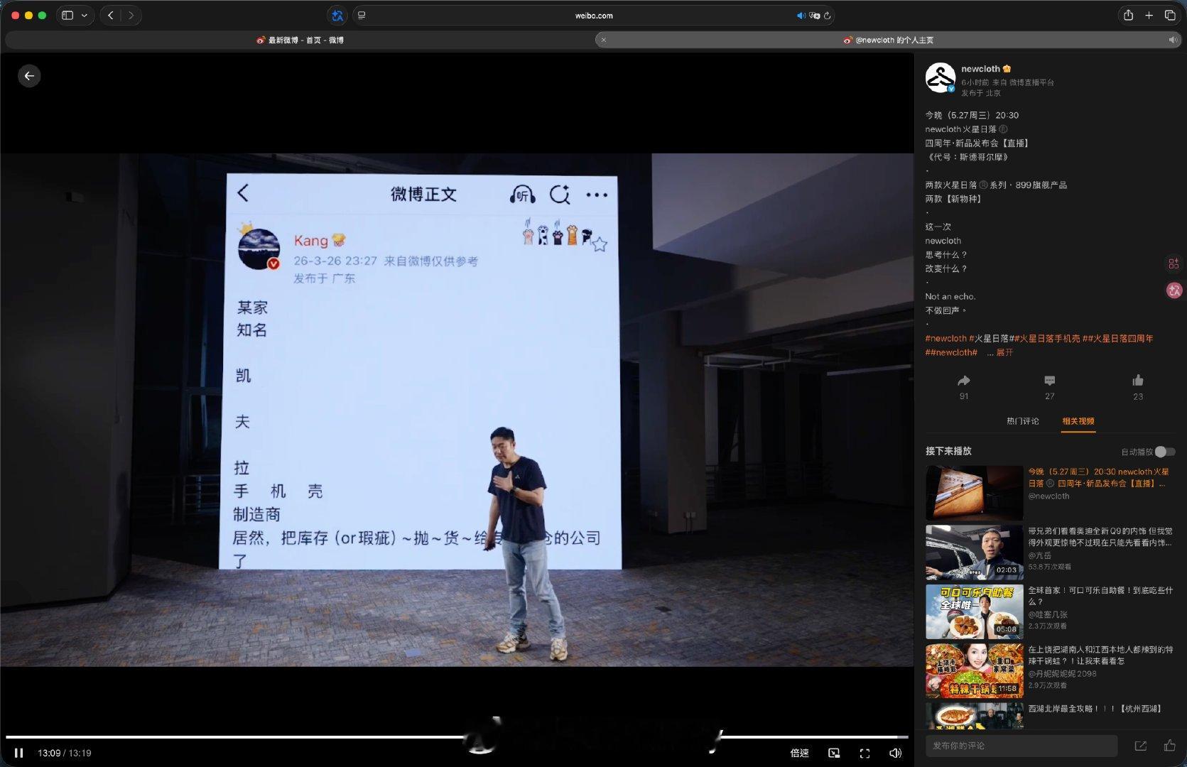The height and width of the screenshot is (767, 1187).
Task: Select the @newcloth 的个人主页 browser tab
Action: [888, 40]
